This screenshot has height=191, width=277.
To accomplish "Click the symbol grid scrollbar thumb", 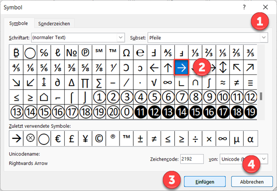I will point(261,96).
